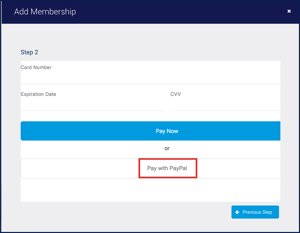Click the underline beneath the CVV field

[225, 111]
